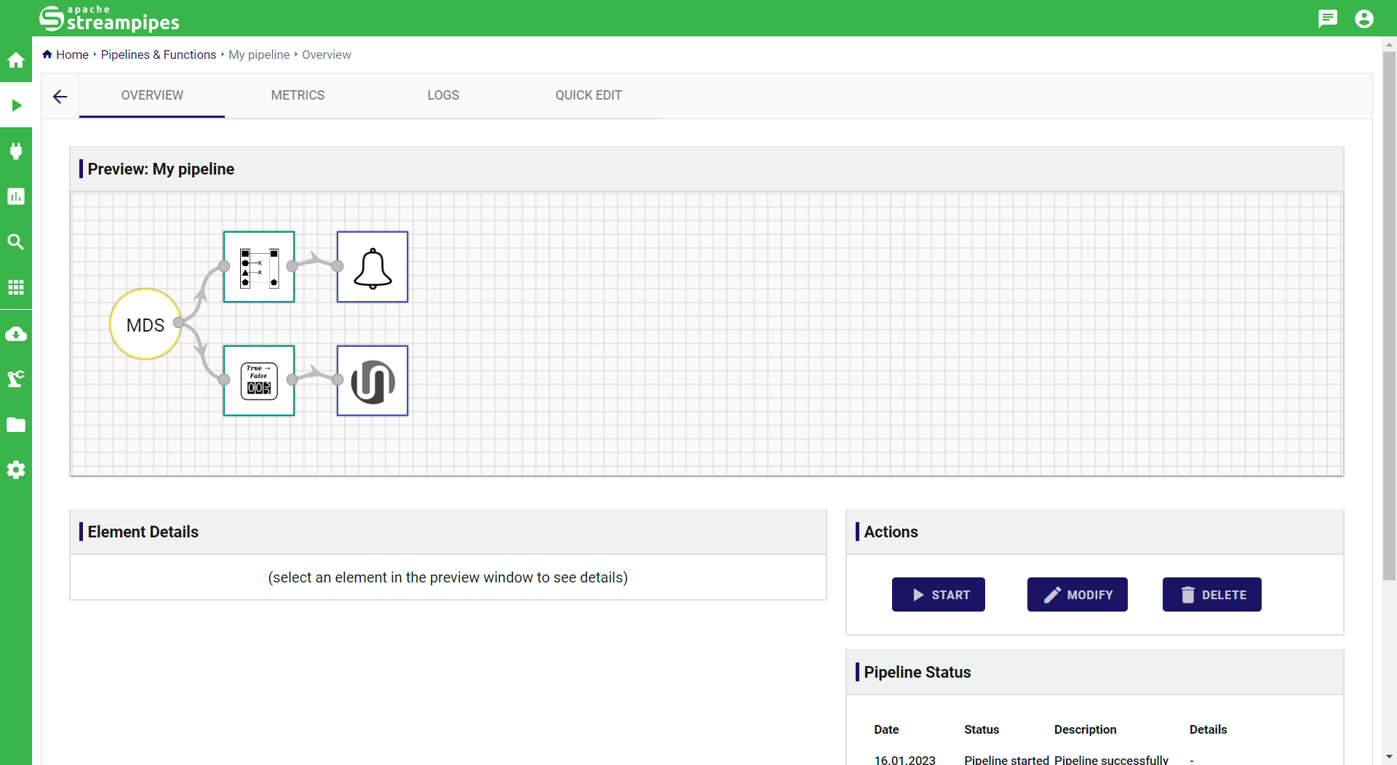Open the notifications chat icon
The image size is (1397, 765).
pos(1327,18)
